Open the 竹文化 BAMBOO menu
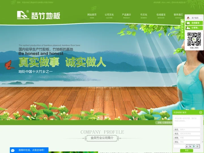The width and height of the screenshot is (204, 153). 144,16
